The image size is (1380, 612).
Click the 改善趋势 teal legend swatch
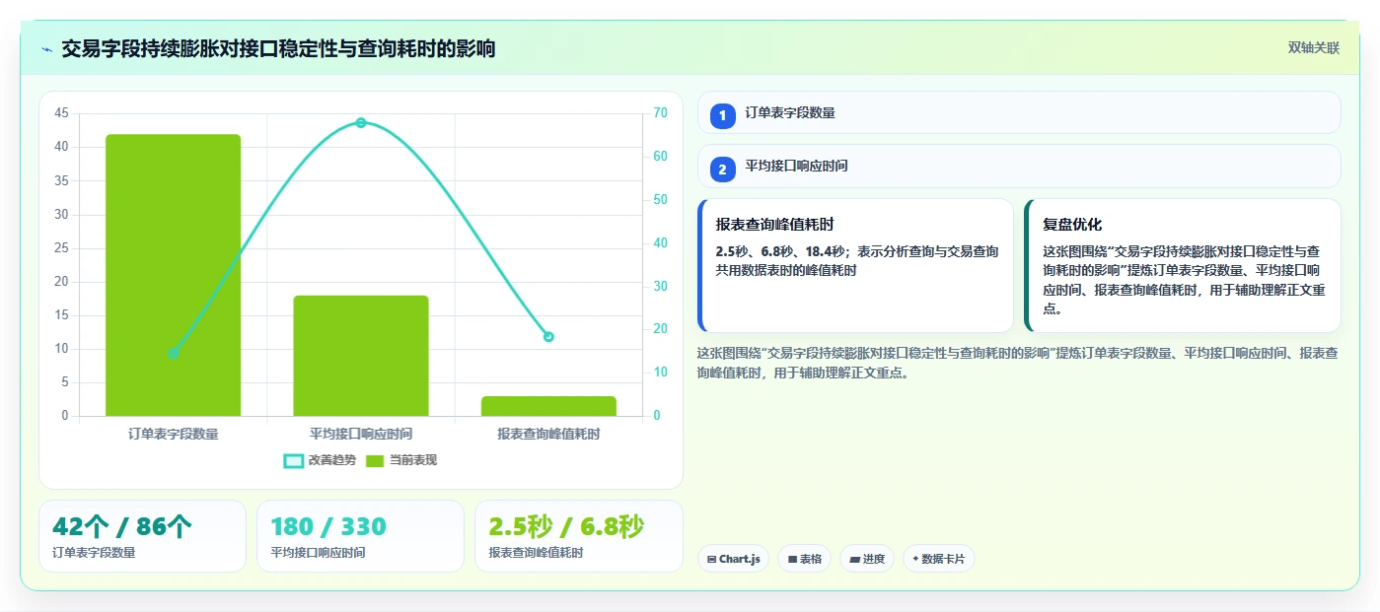click(293, 460)
